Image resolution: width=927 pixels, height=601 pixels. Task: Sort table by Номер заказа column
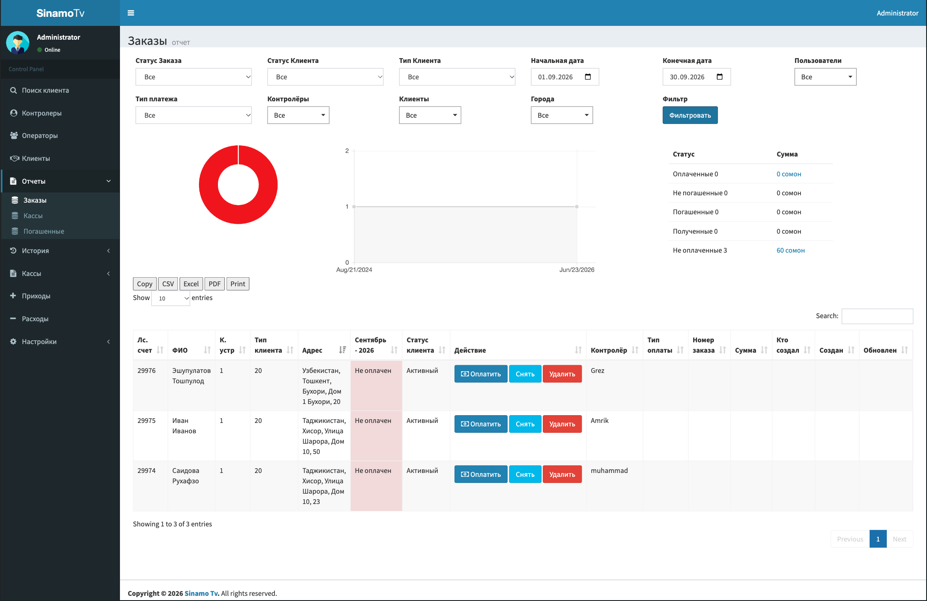(709, 345)
